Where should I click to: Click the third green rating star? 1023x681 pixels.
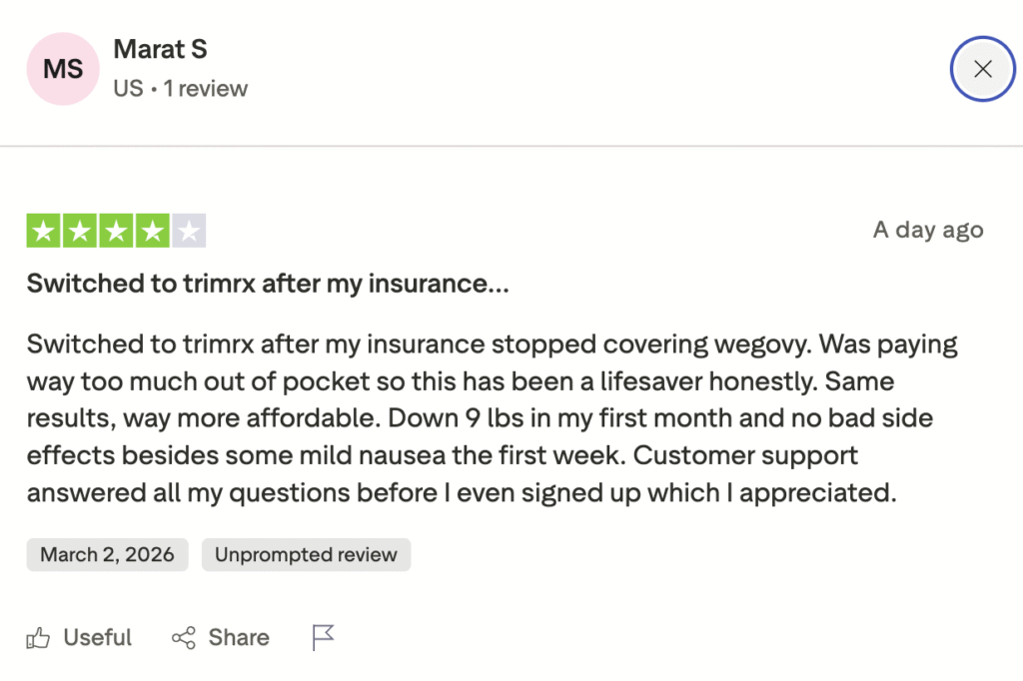pyautogui.click(x=116, y=231)
